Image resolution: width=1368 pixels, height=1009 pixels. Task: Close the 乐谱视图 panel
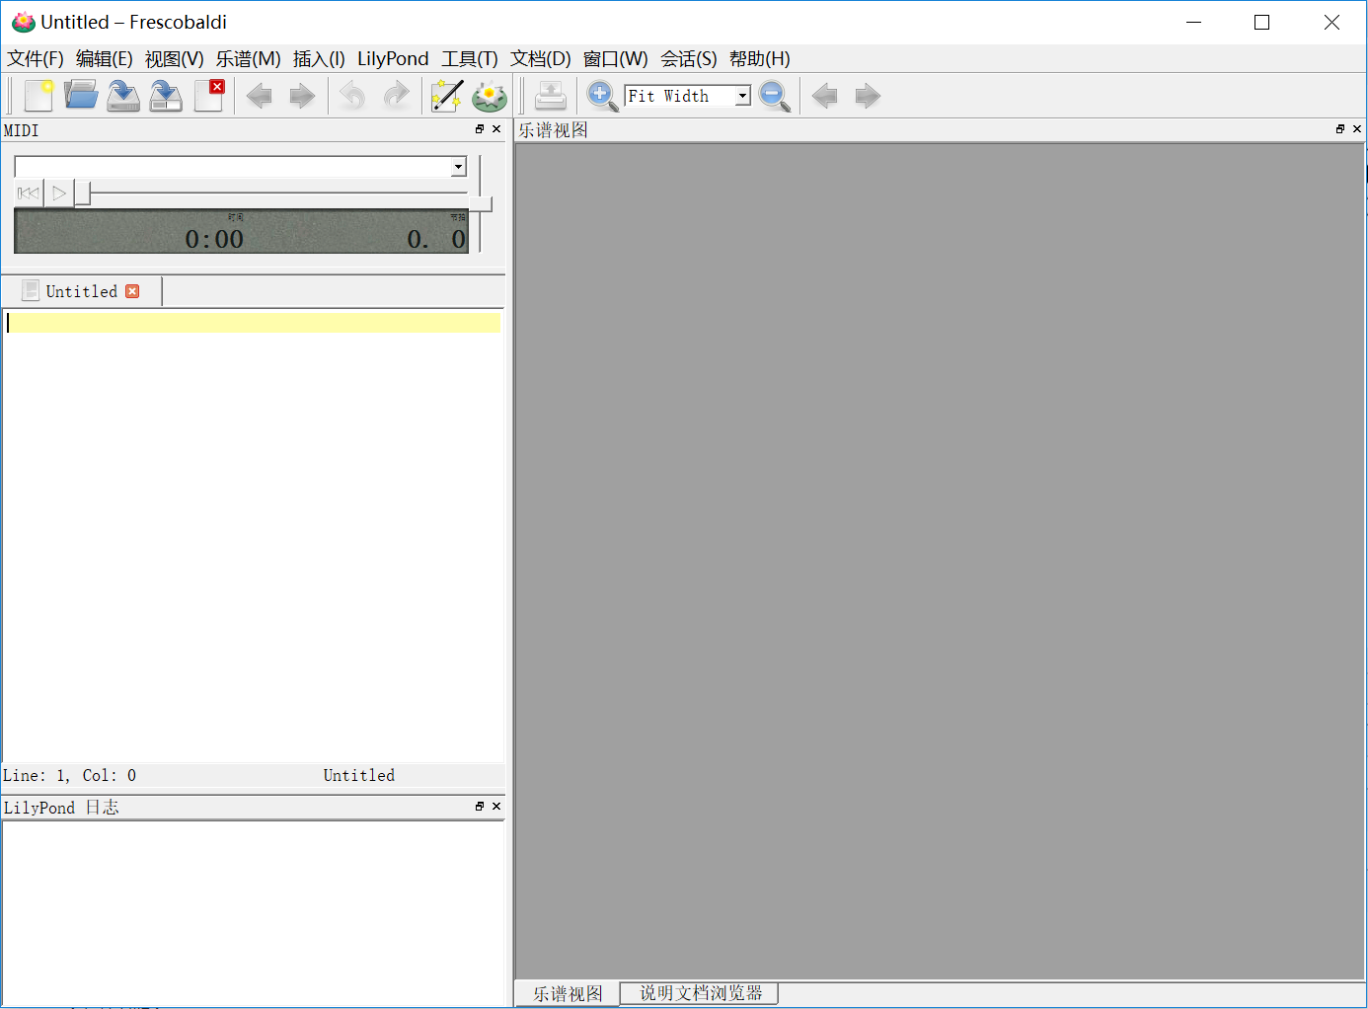(1357, 129)
